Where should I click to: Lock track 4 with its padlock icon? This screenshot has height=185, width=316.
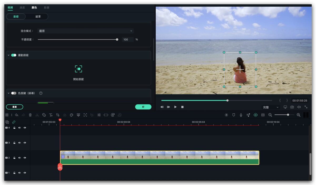[14, 128]
